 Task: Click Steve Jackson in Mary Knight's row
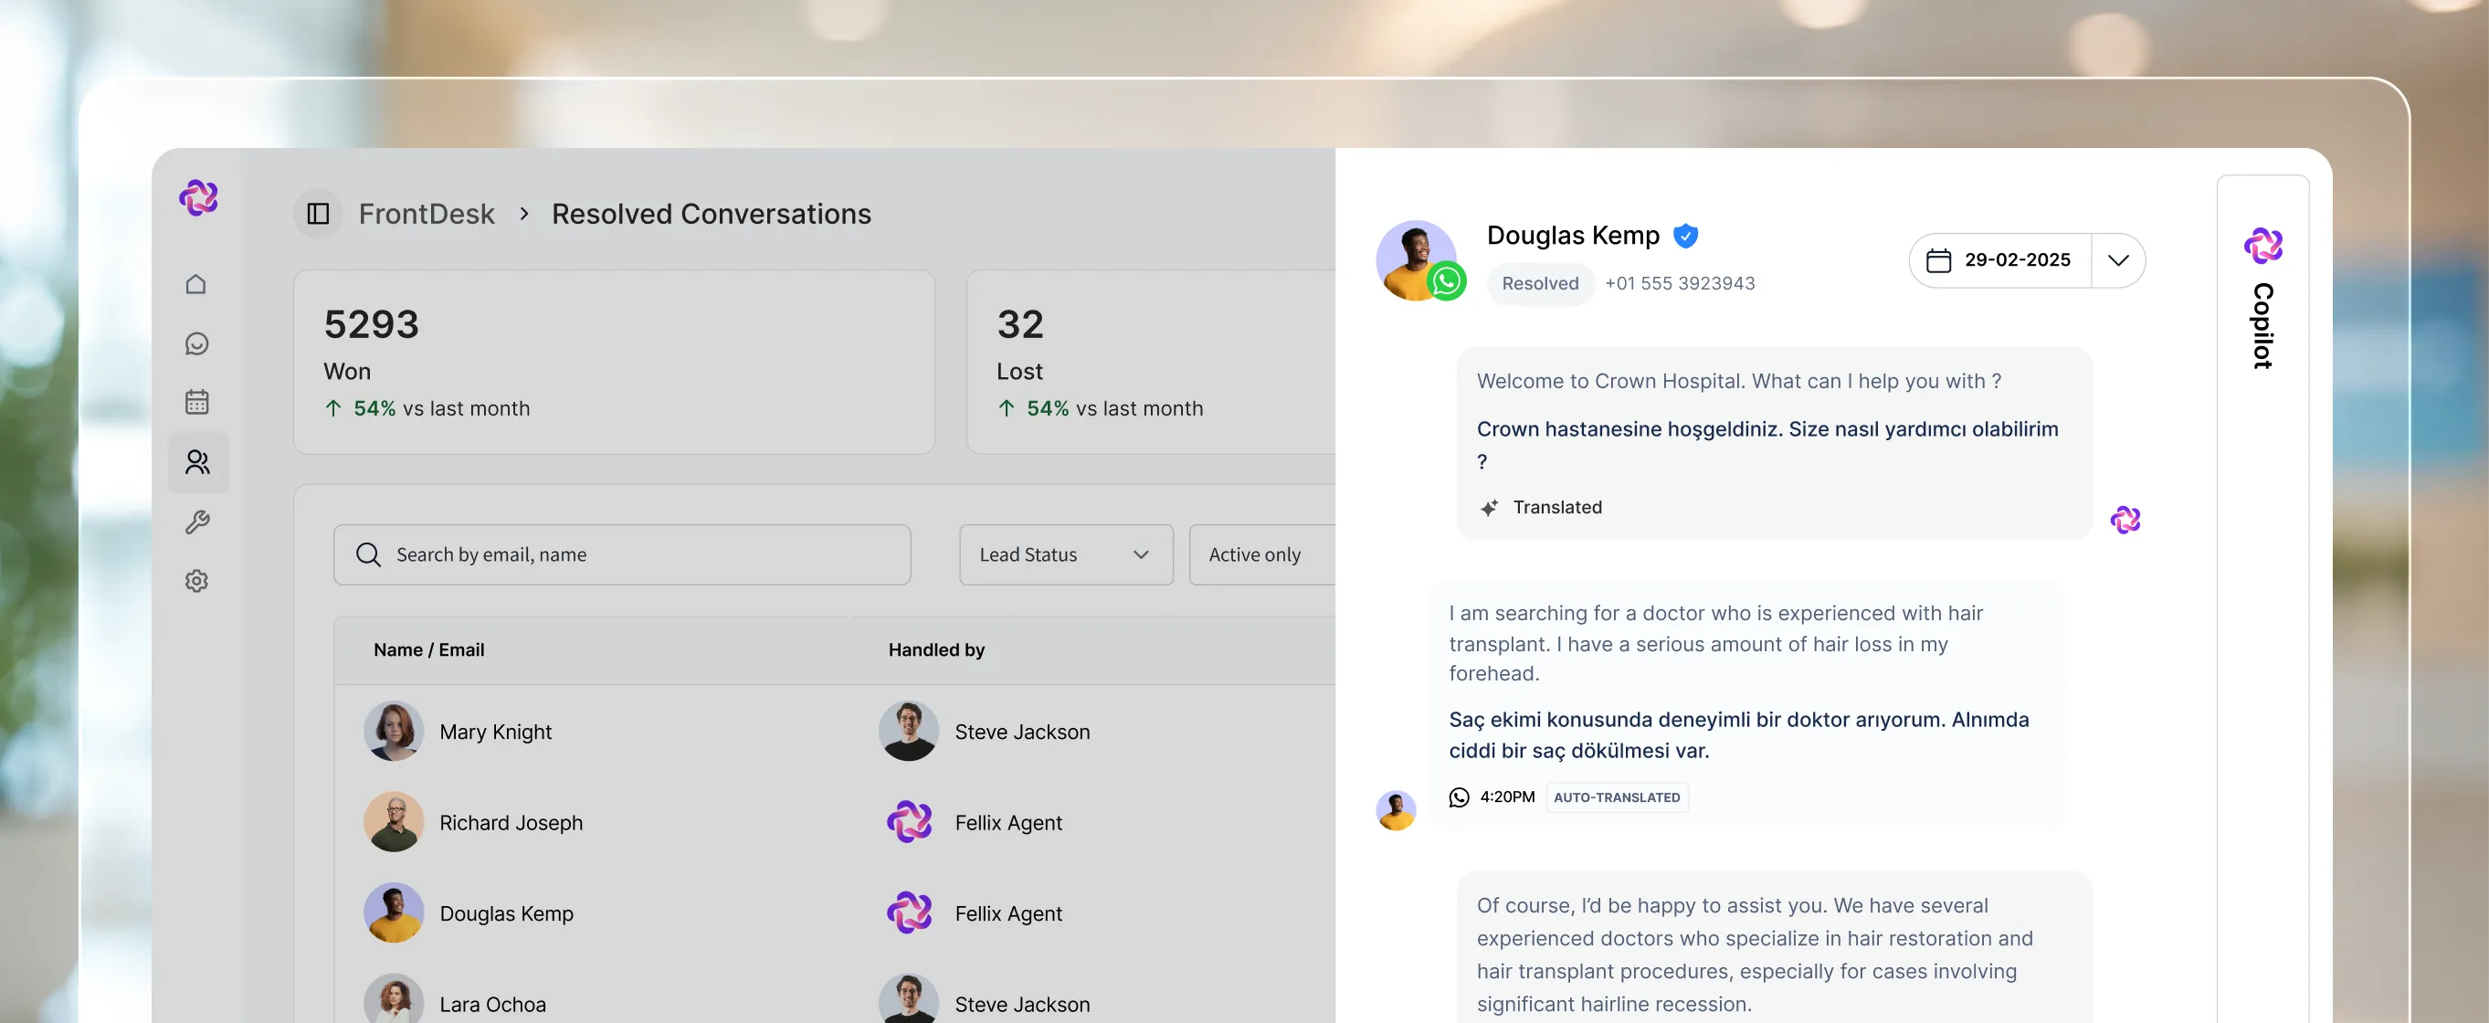pyautogui.click(x=1022, y=733)
